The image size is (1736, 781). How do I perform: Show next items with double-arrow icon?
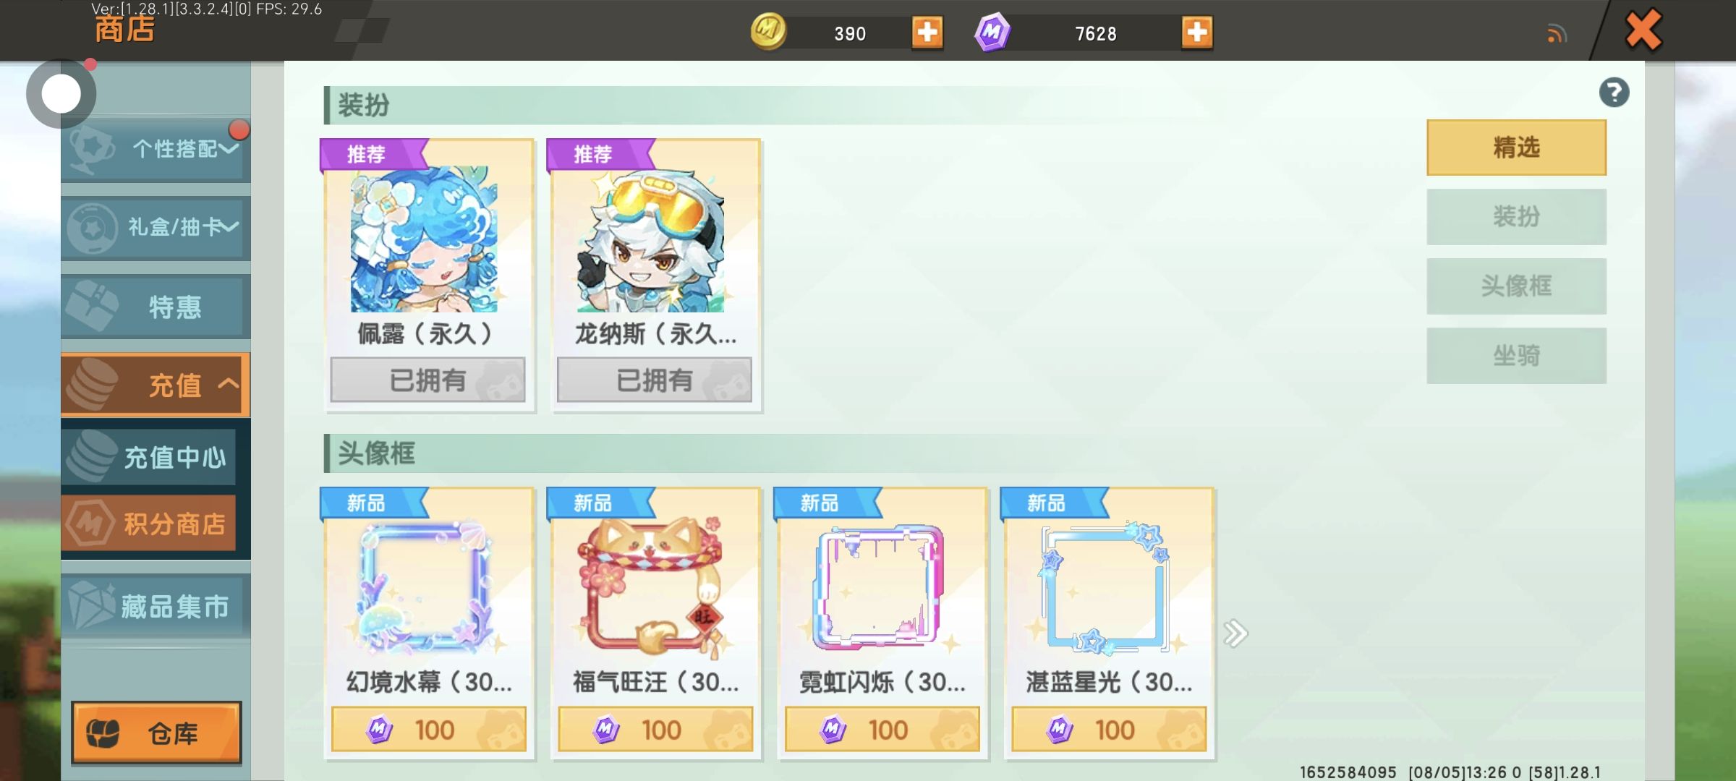1235,633
